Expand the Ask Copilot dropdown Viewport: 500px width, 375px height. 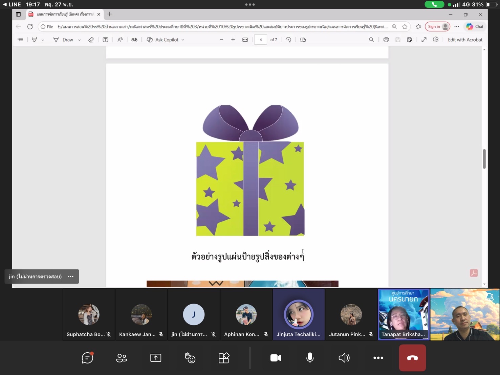(x=183, y=40)
